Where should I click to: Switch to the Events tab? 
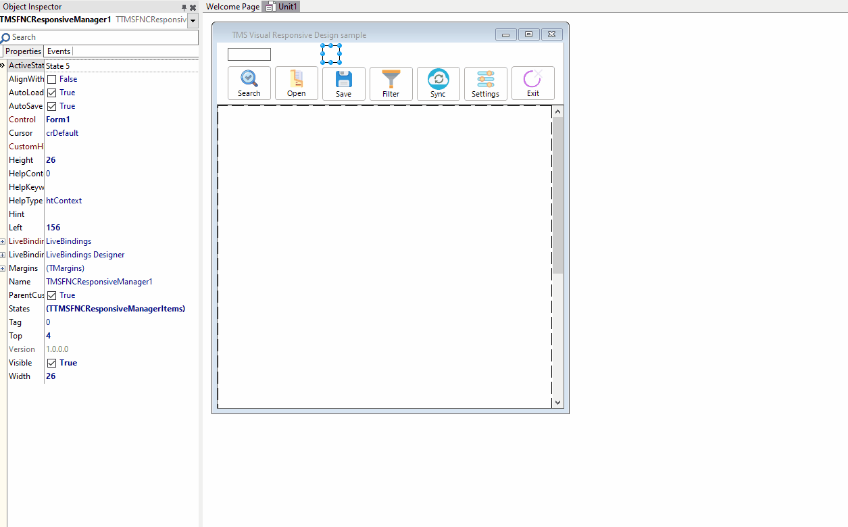click(58, 51)
